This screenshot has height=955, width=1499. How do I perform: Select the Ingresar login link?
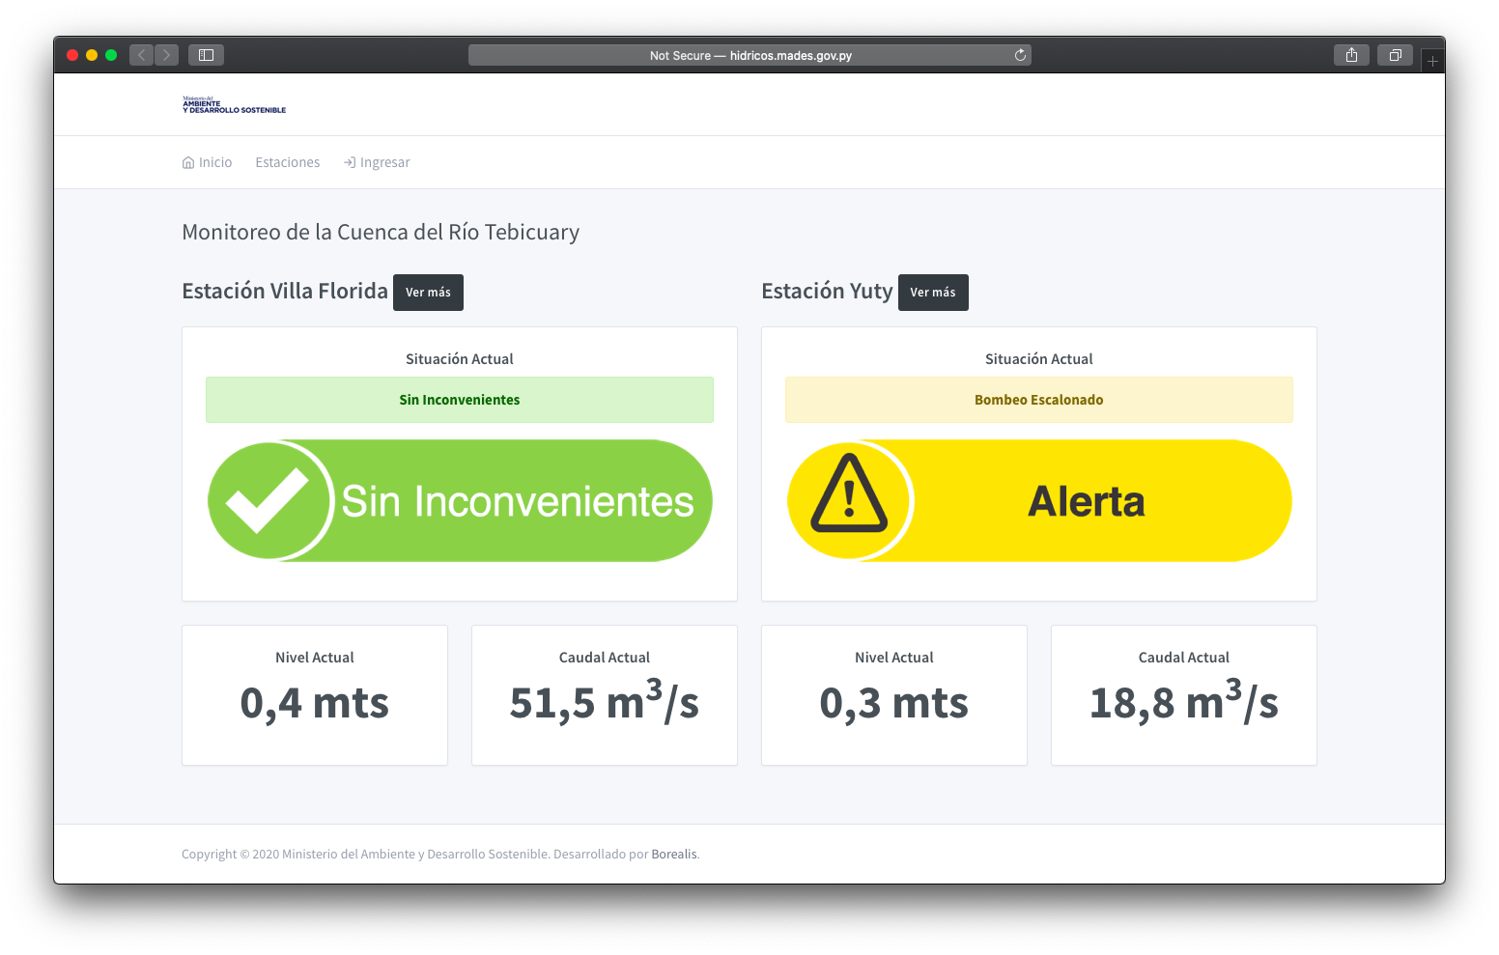377,162
